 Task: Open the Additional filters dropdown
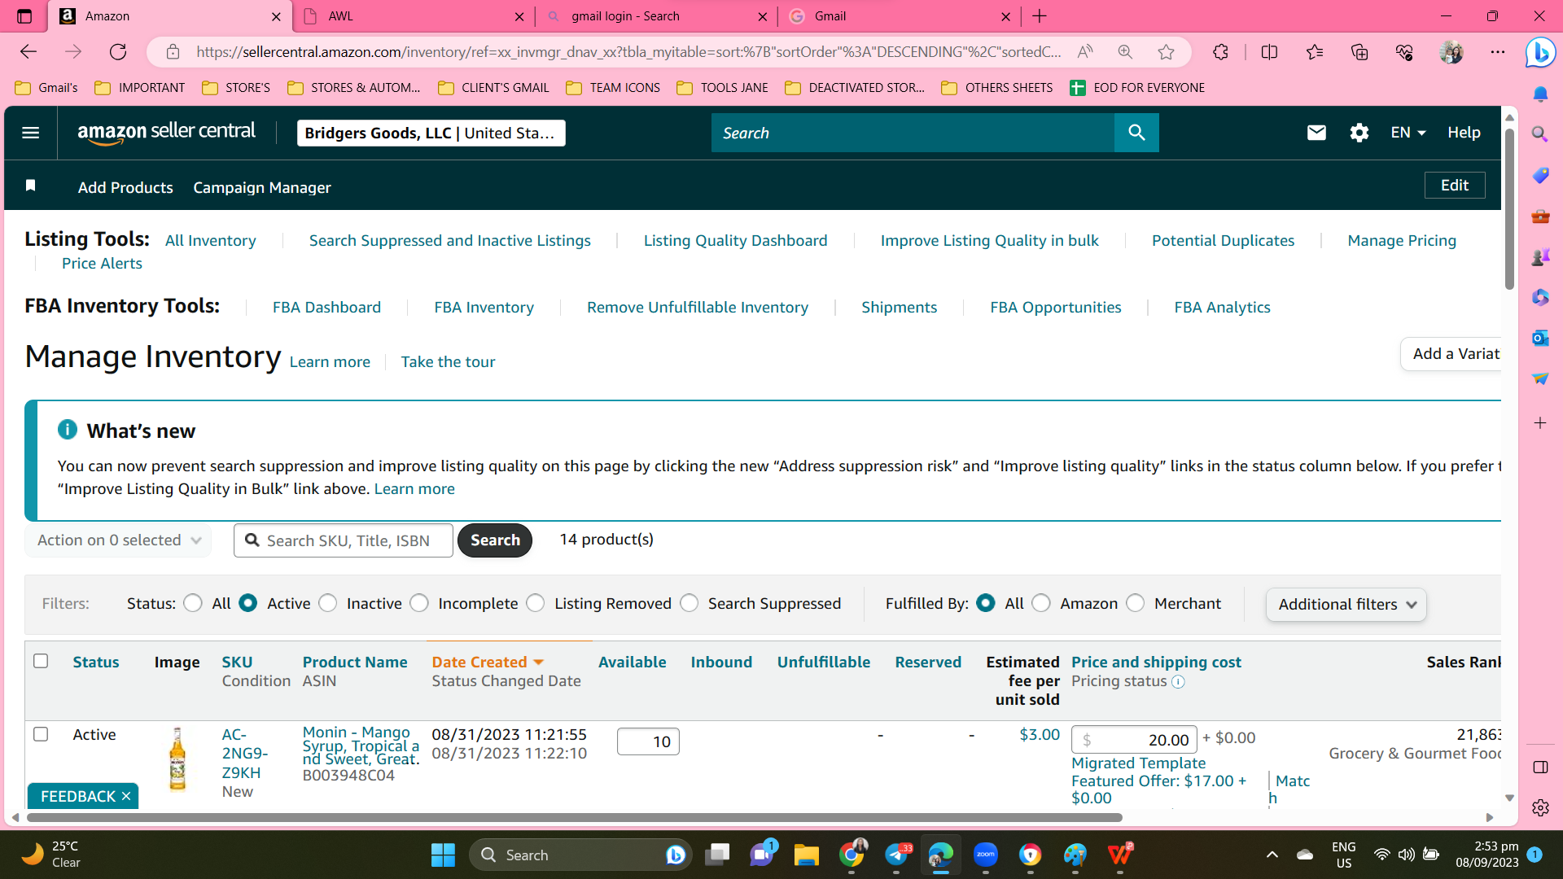tap(1346, 605)
